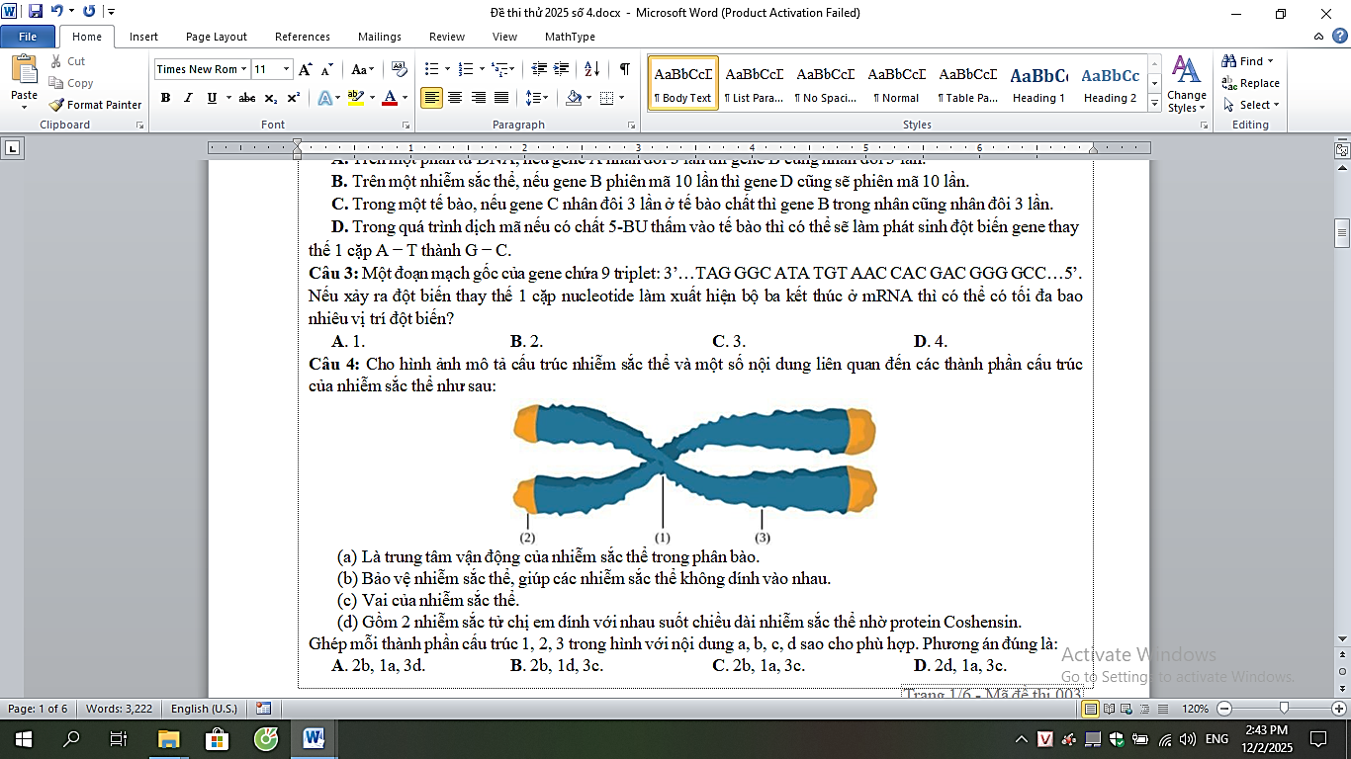1351x759 pixels.
Task: Click the Bullets list icon
Action: click(x=431, y=69)
